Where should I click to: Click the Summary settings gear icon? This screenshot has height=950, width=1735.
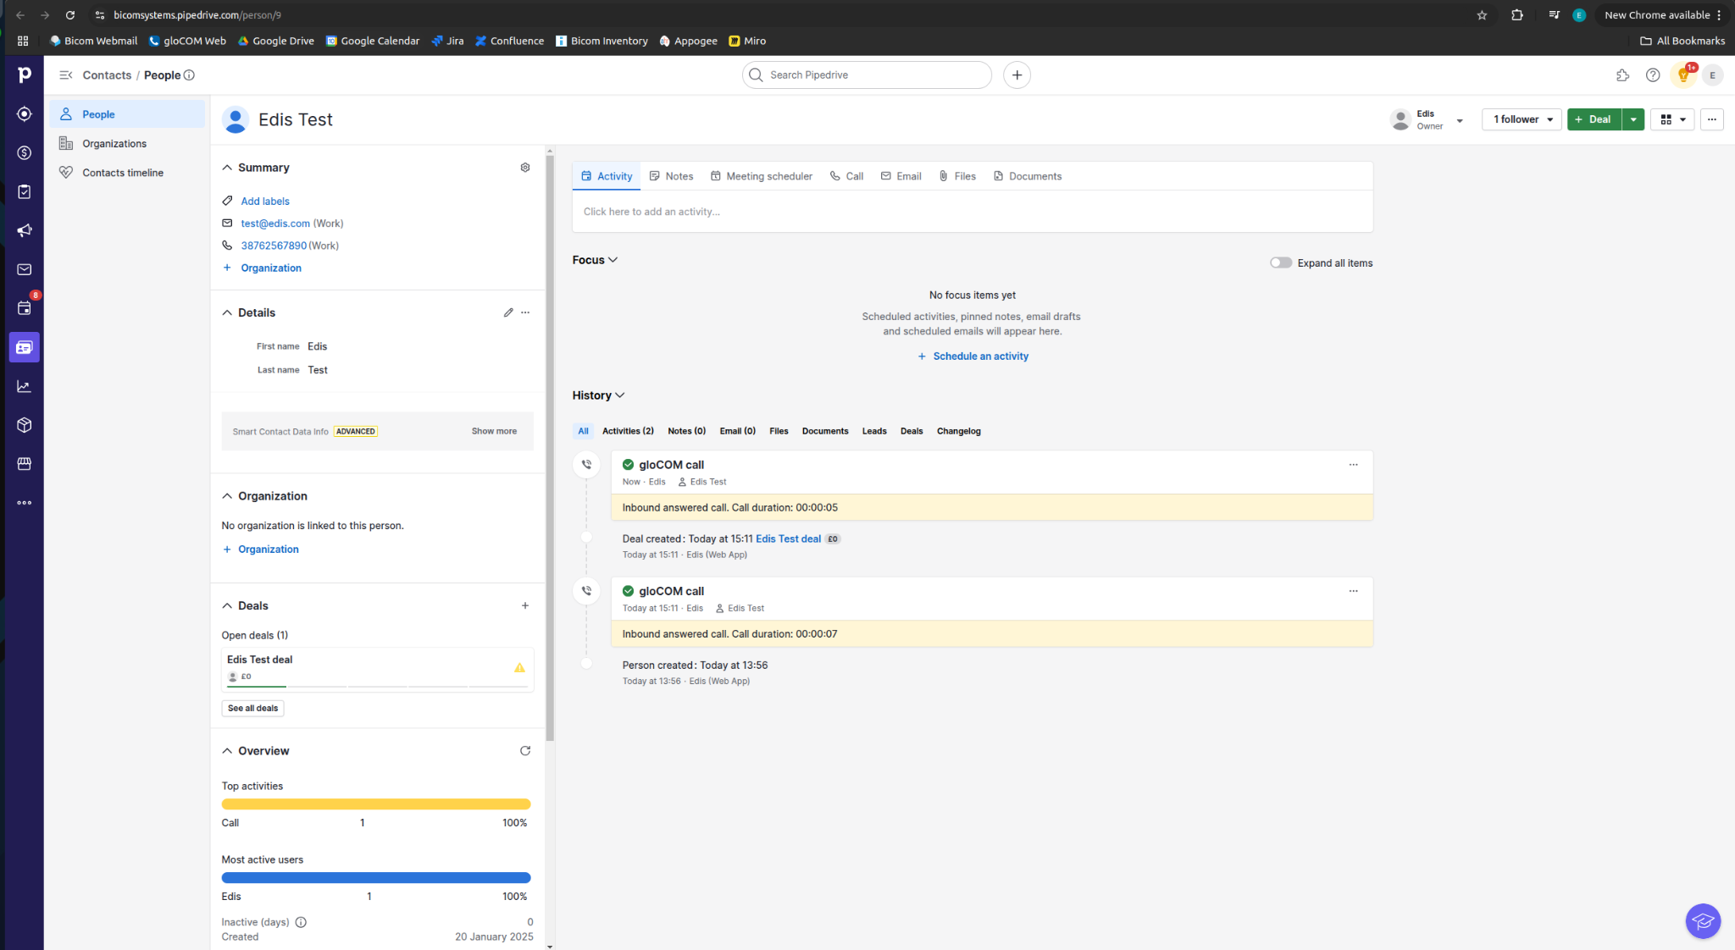coord(525,168)
